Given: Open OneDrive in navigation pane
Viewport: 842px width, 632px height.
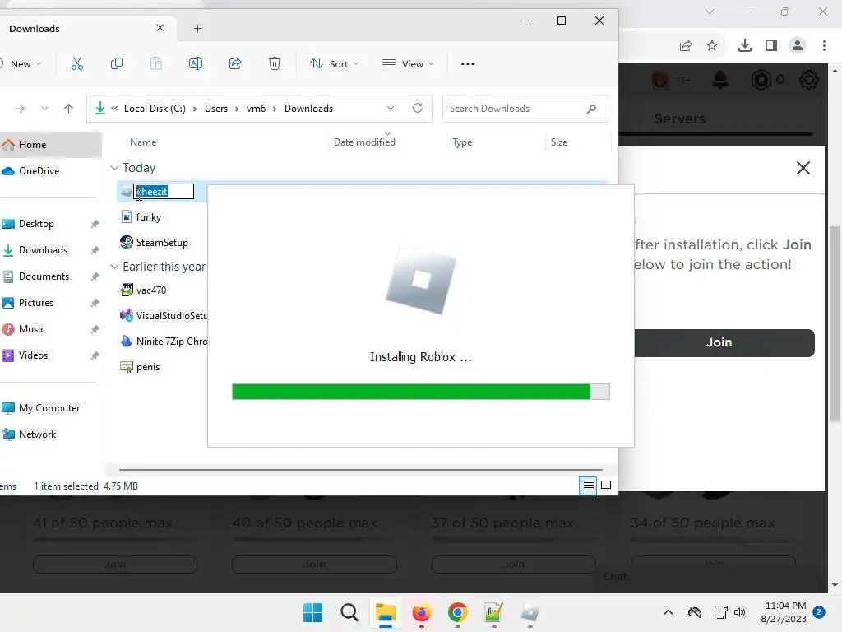Looking at the screenshot, I should [39, 171].
